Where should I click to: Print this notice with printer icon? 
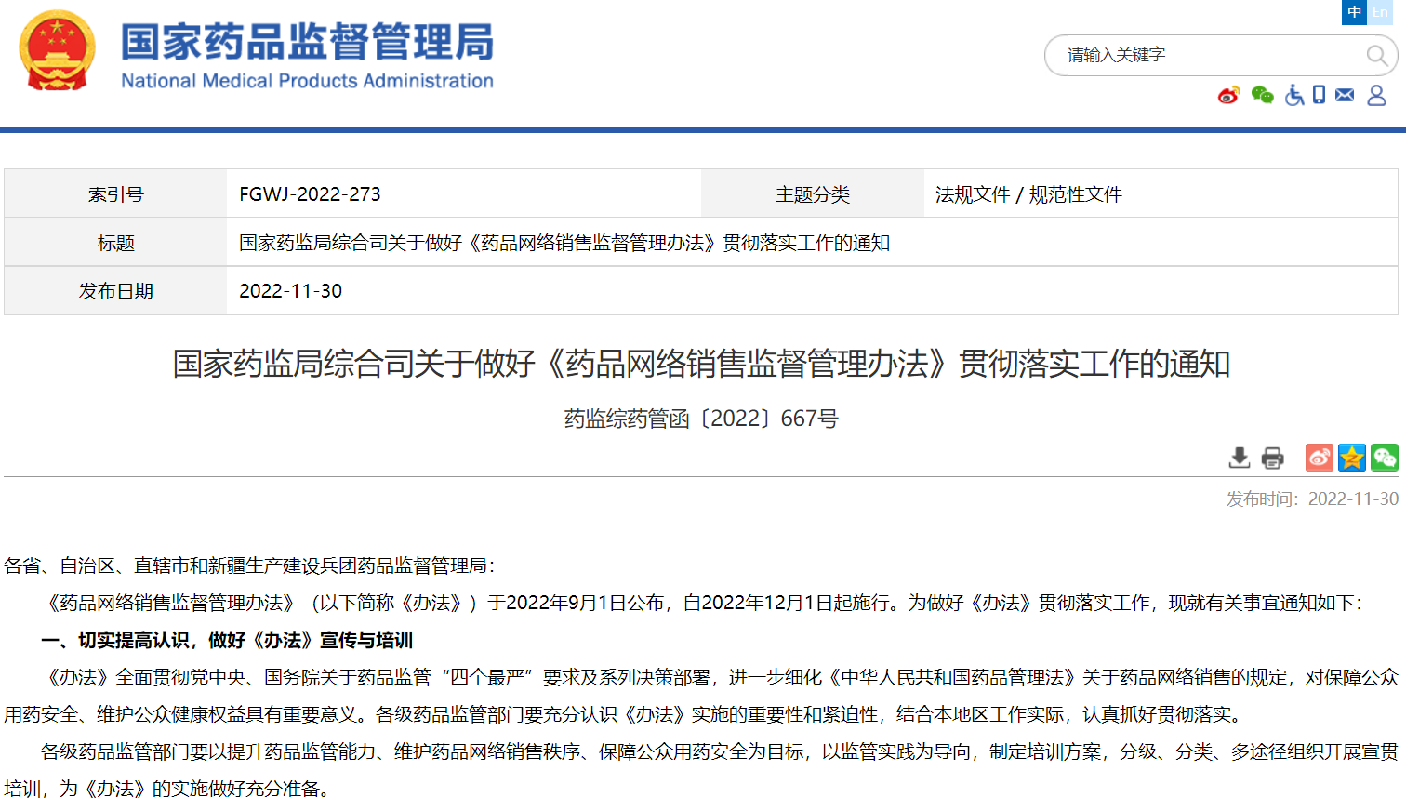(x=1272, y=458)
